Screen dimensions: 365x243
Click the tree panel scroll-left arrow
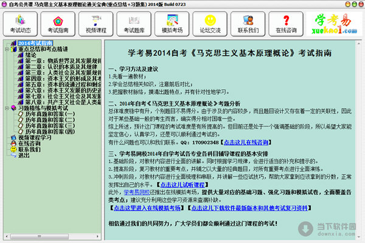coord(7,236)
